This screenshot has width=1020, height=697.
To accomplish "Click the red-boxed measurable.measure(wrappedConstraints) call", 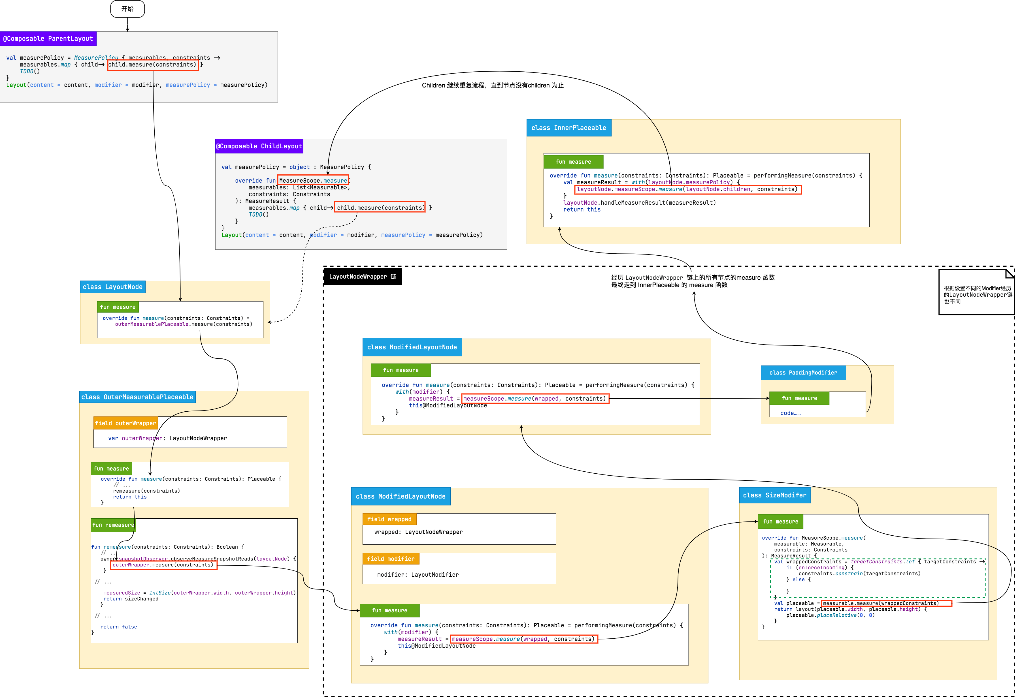I will (x=886, y=604).
